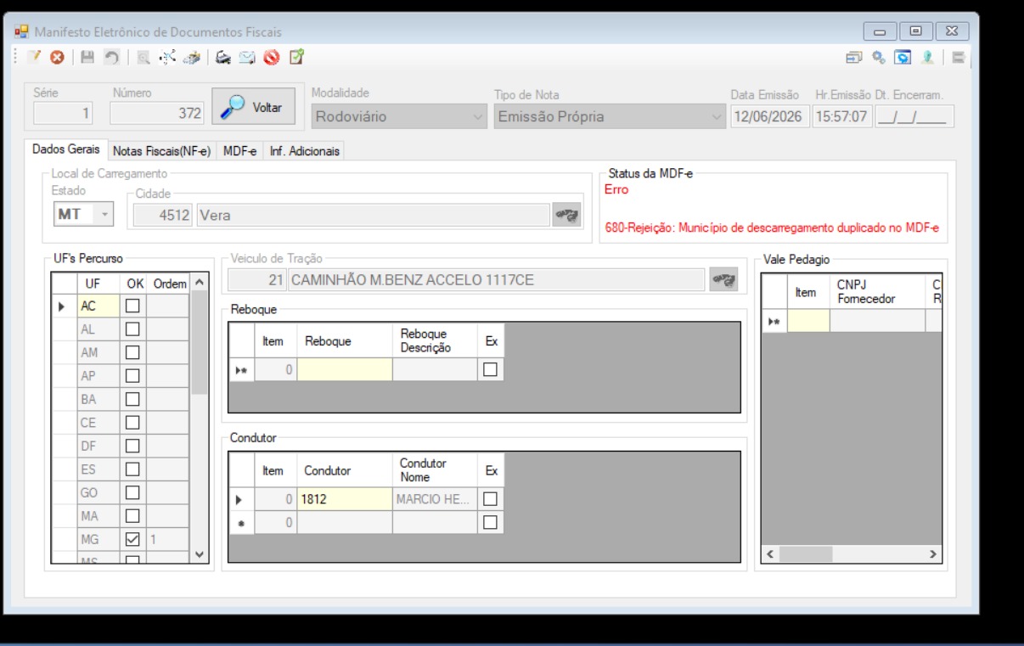This screenshot has width=1024, height=646.
Task: Click the network nodes toolbar icon
Action: coord(166,57)
